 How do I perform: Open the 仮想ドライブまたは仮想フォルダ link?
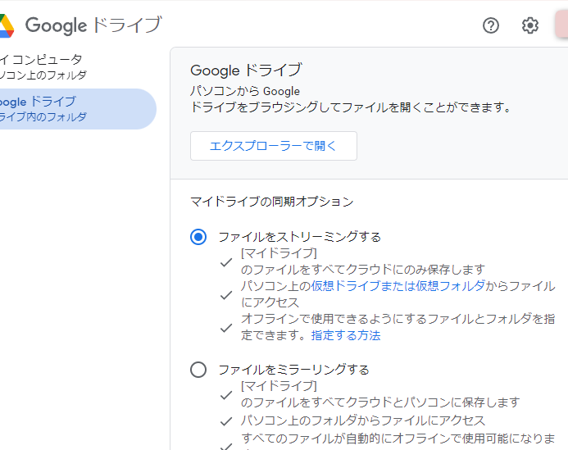coord(398,286)
